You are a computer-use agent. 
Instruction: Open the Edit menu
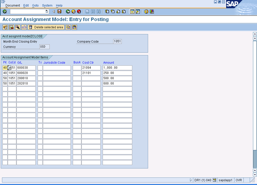point(26,6)
